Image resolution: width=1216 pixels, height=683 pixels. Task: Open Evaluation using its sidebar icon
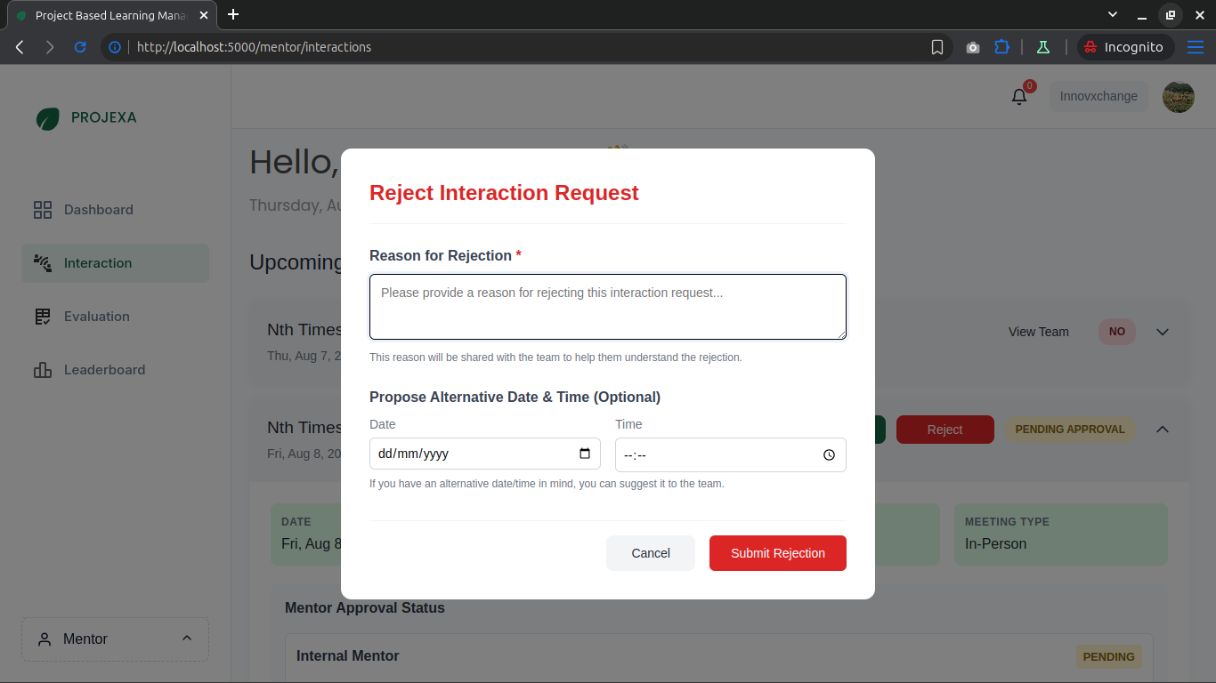pyautogui.click(x=42, y=316)
